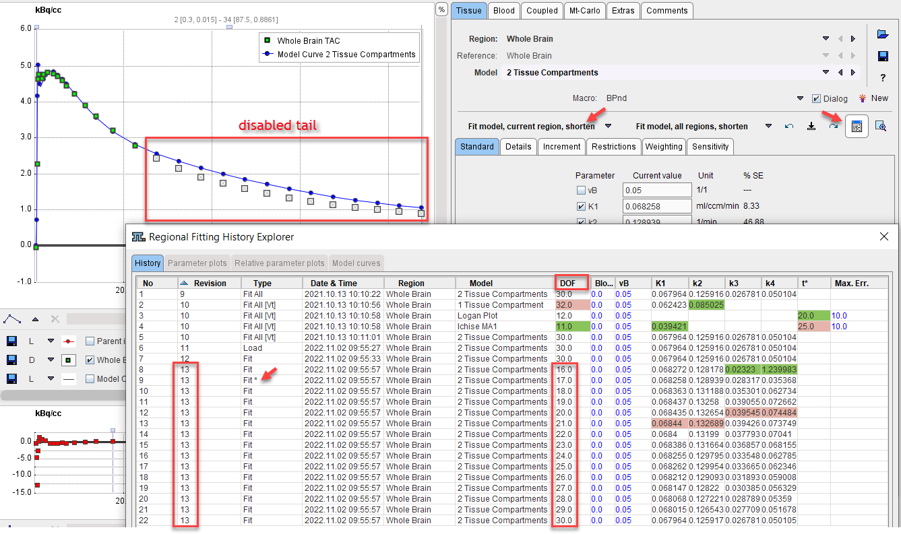Click the L line-style letter for Parent curve
Screen dimensions: 901x534
[x=31, y=341]
